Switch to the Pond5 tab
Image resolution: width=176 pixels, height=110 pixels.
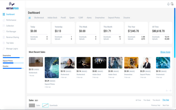click(63, 18)
